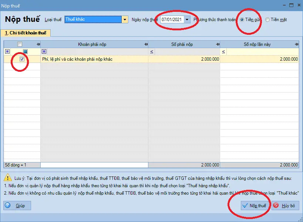Sort by the "Số phải nộp" column header
Viewport: 303px width, 222px height.
pos(182,44)
